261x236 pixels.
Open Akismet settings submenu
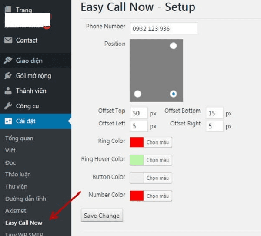(16, 211)
